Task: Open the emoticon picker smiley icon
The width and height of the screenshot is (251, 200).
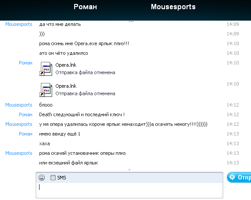Action: 42,178
